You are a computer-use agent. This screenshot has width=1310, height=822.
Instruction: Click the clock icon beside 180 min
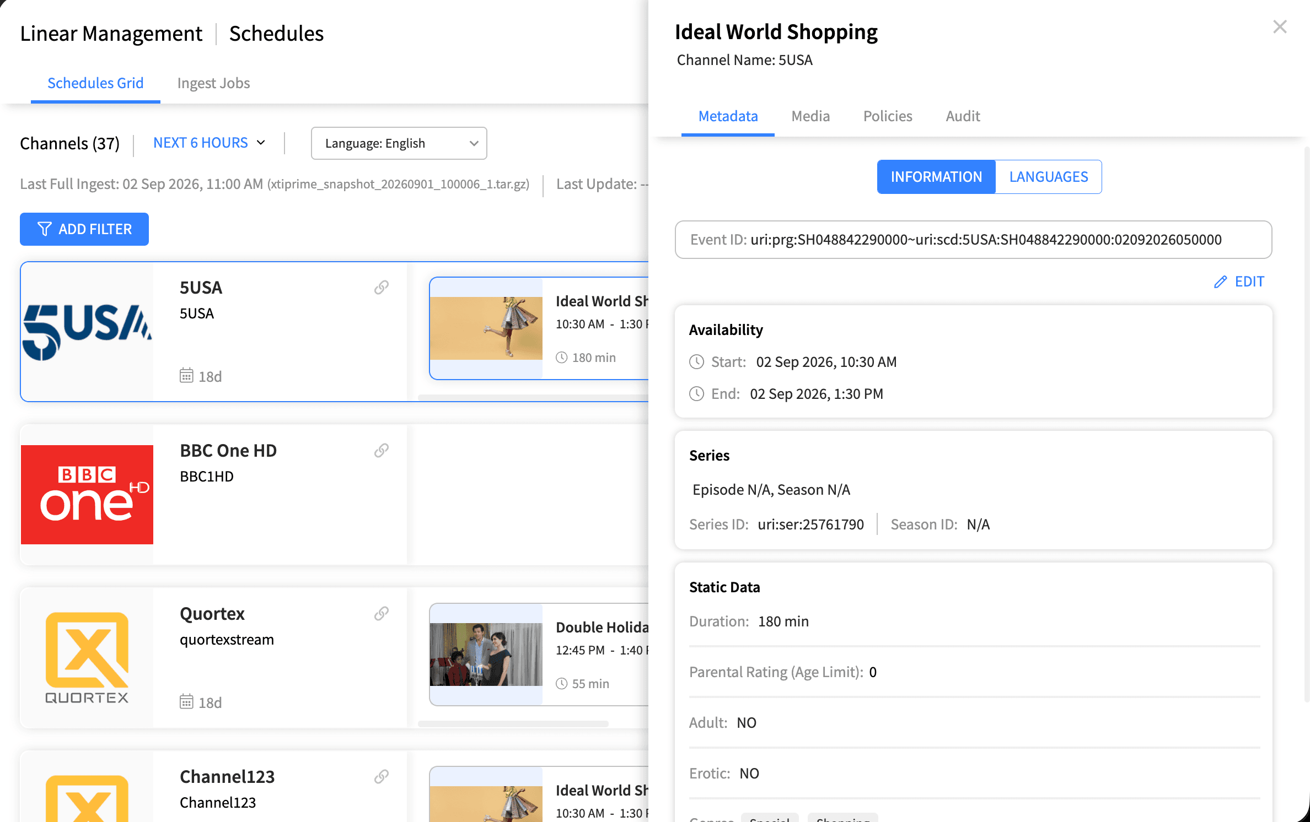[561, 358]
